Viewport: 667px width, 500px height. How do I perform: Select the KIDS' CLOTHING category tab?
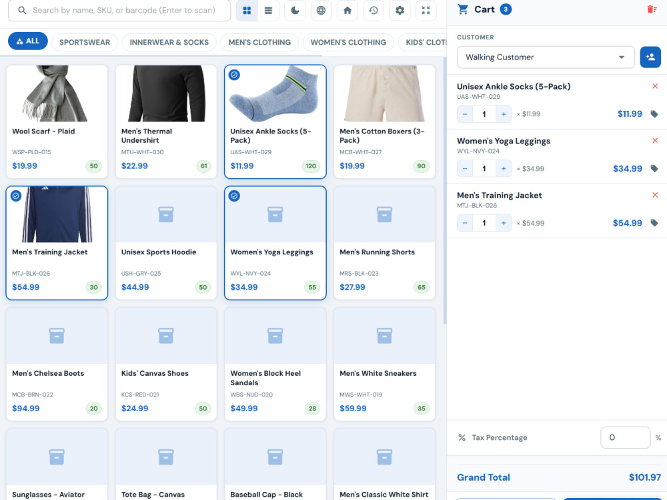[422, 42]
